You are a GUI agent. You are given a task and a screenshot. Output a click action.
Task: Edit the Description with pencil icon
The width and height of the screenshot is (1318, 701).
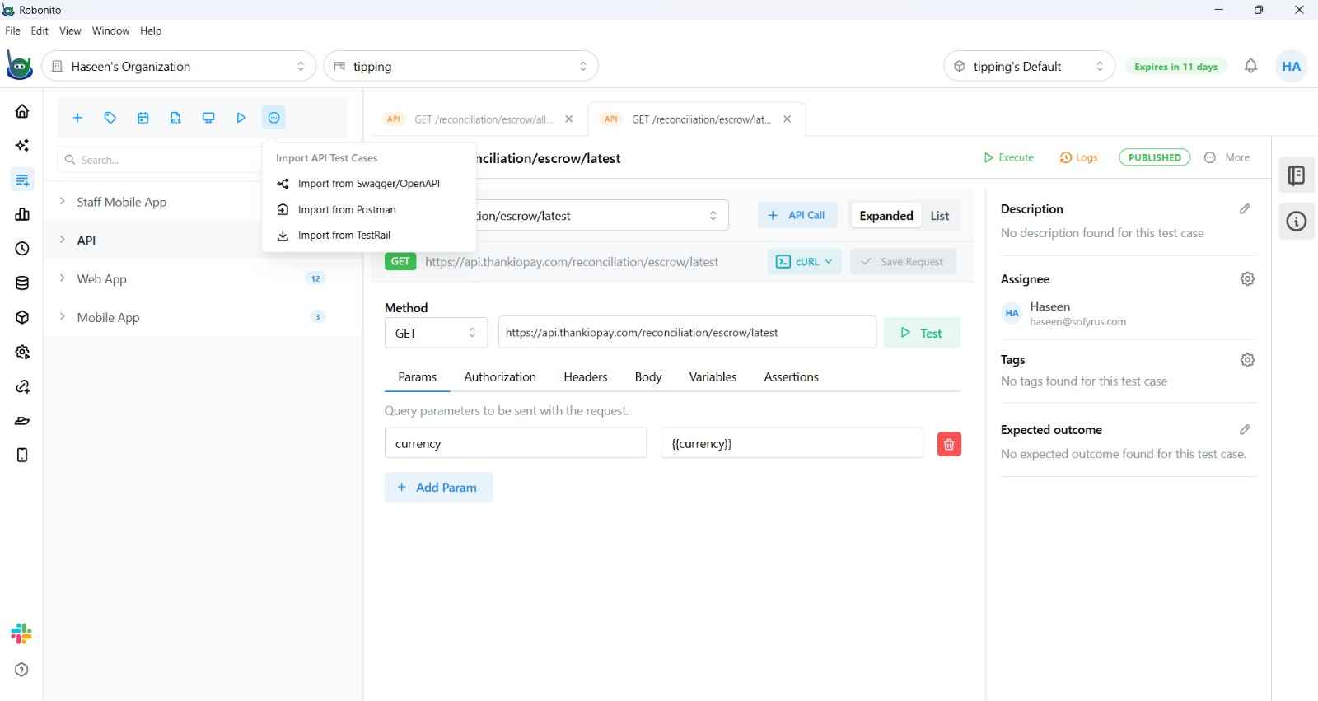point(1245,209)
